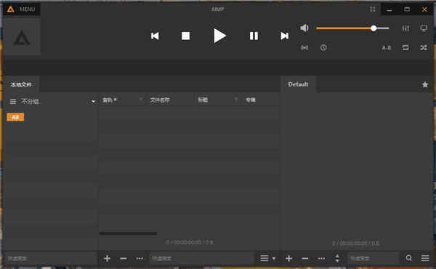The height and width of the screenshot is (269, 436).
Task: Add files with the library plus icon
Action: [x=107, y=258]
